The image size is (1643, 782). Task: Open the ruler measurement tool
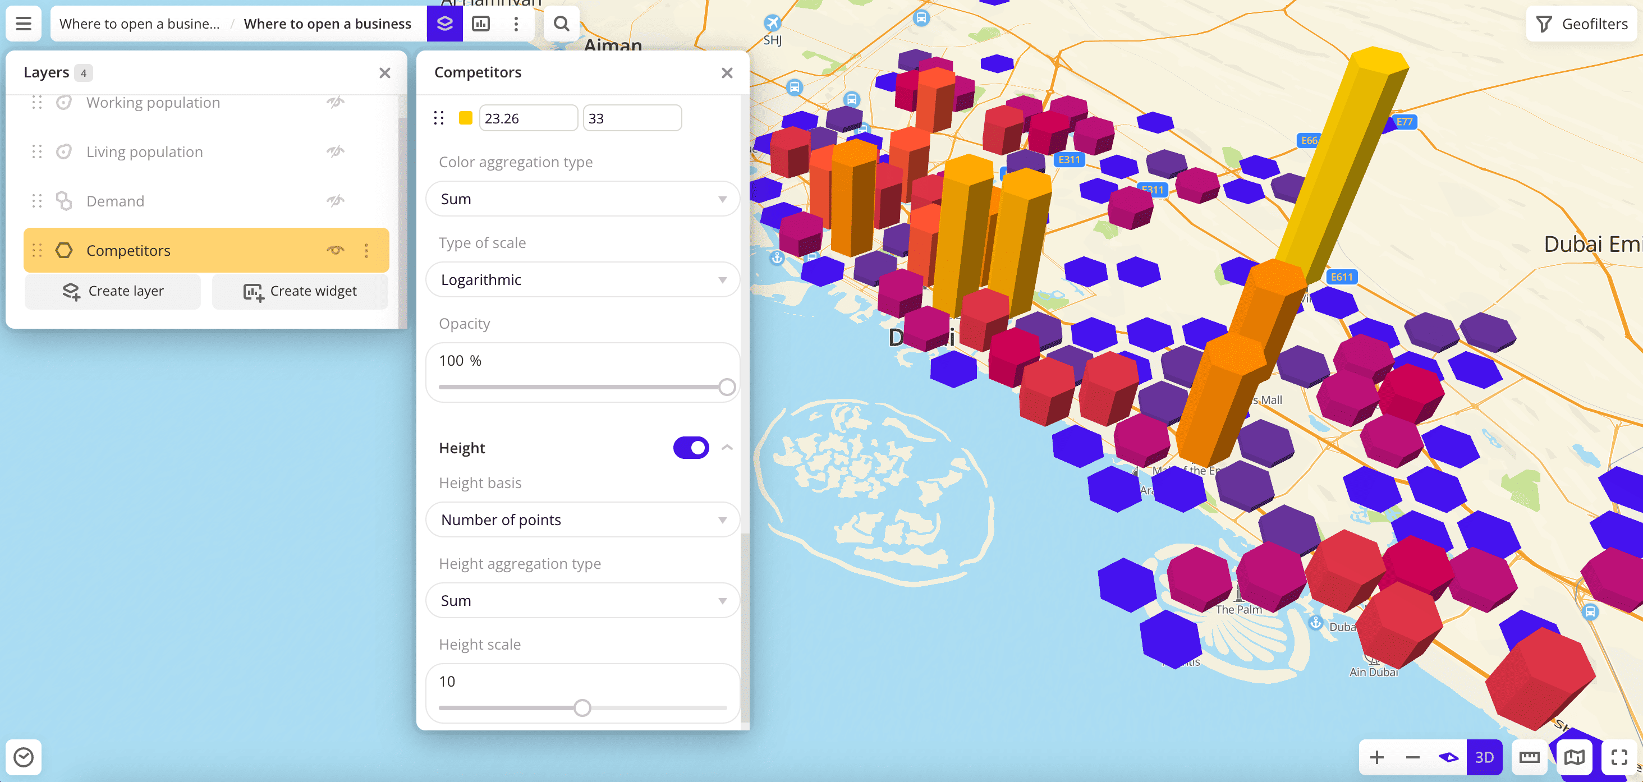(1529, 757)
